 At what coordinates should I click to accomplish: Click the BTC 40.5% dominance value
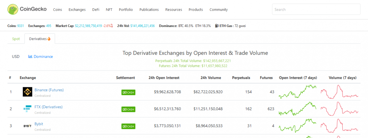186,26
